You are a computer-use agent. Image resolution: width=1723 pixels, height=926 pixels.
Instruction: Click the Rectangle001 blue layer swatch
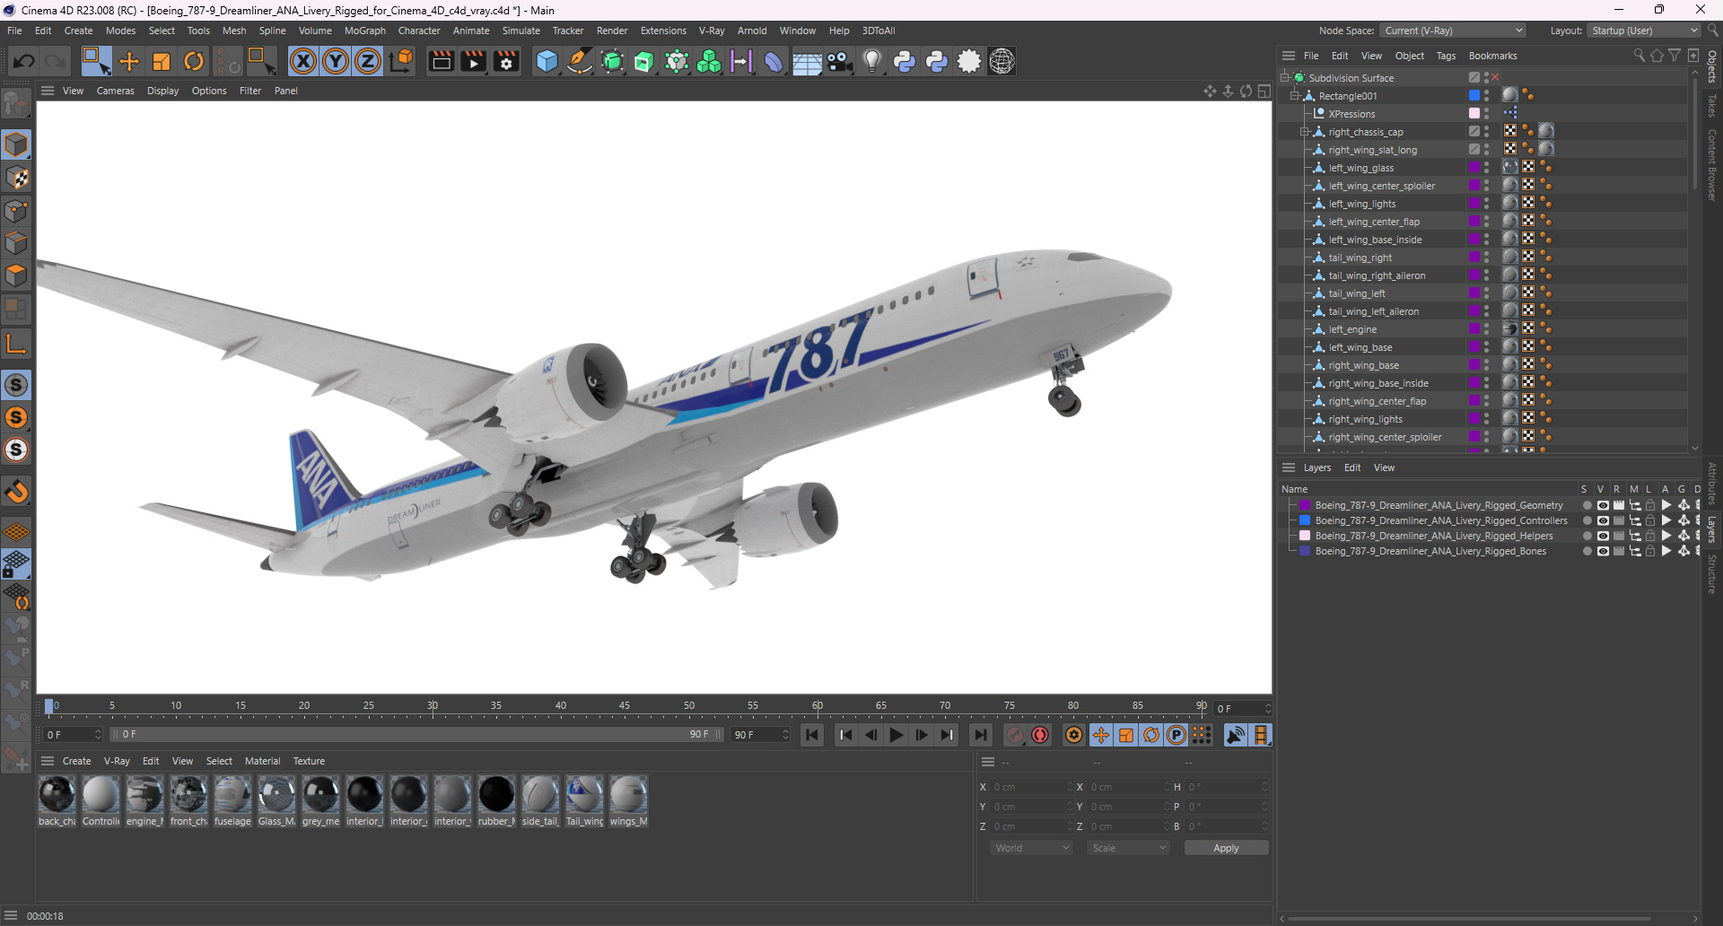point(1474,96)
